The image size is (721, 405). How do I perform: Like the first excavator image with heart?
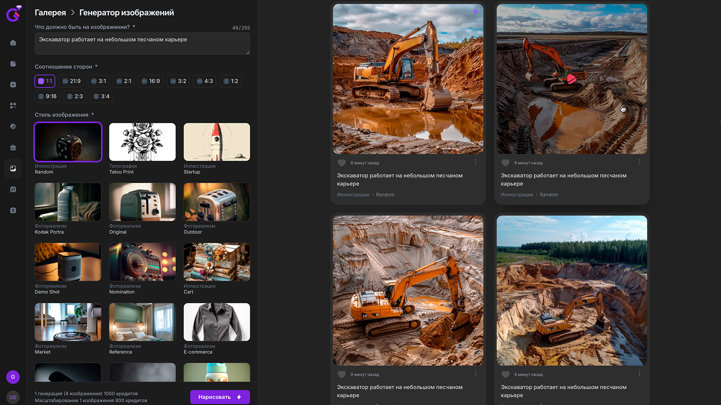342,163
